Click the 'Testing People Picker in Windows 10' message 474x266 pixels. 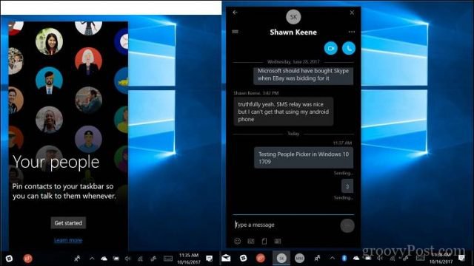304,157
